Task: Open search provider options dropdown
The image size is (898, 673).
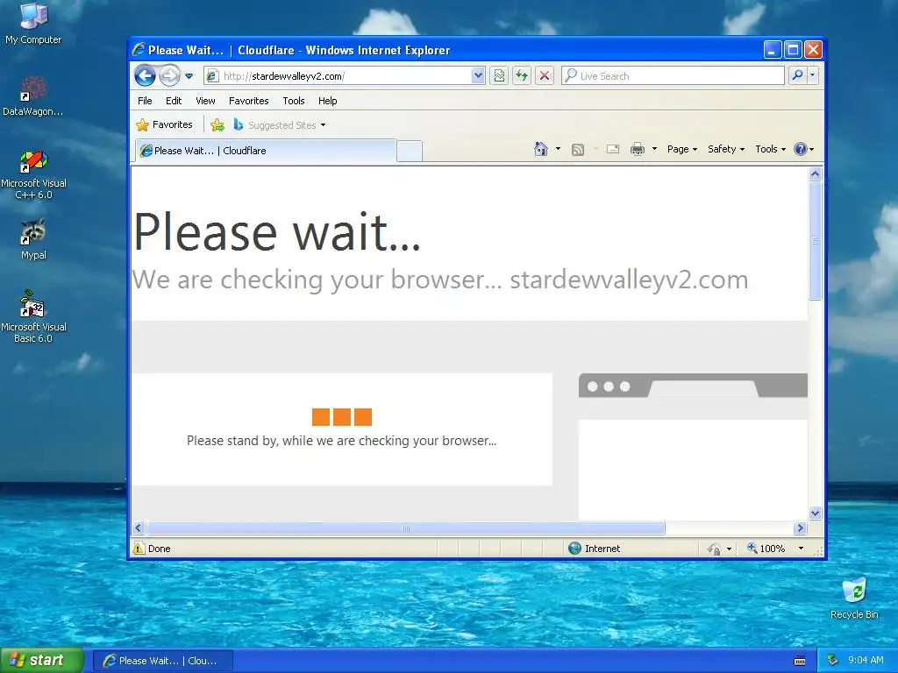Action: tap(813, 75)
